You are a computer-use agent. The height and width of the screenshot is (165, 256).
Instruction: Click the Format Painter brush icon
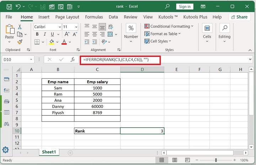[20, 42]
